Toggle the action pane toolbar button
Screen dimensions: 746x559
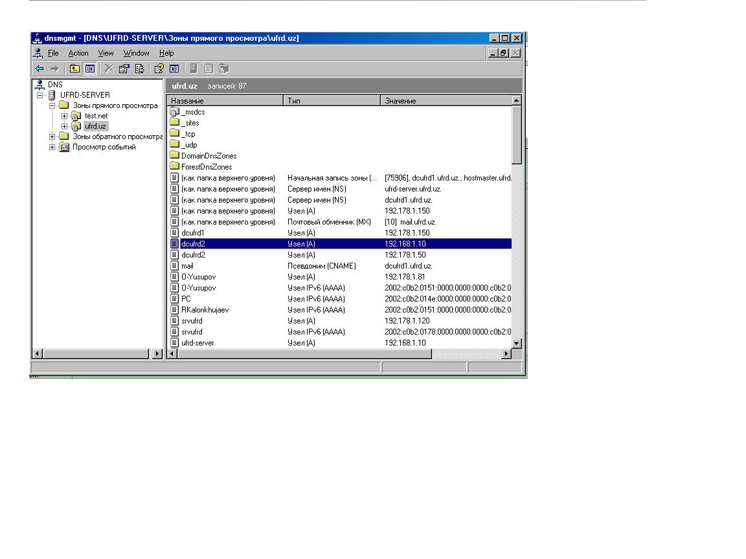[174, 69]
